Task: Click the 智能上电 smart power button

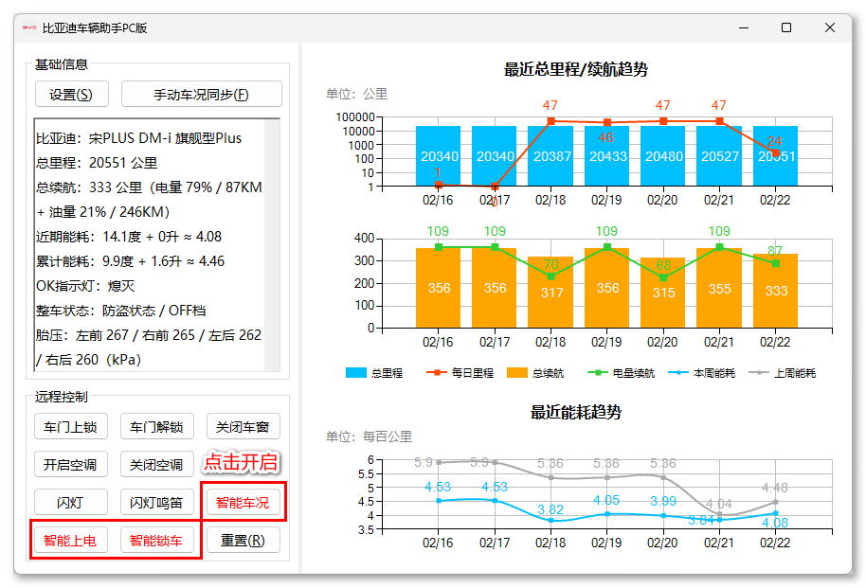Action: click(70, 540)
